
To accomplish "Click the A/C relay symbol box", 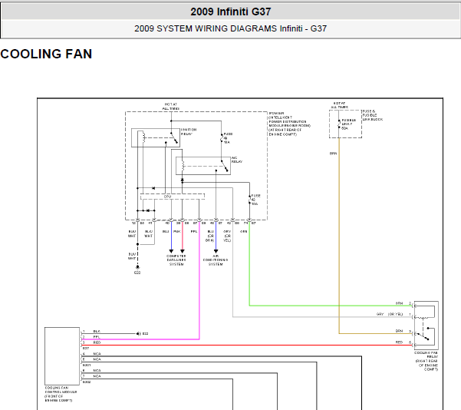I will click(203, 166).
